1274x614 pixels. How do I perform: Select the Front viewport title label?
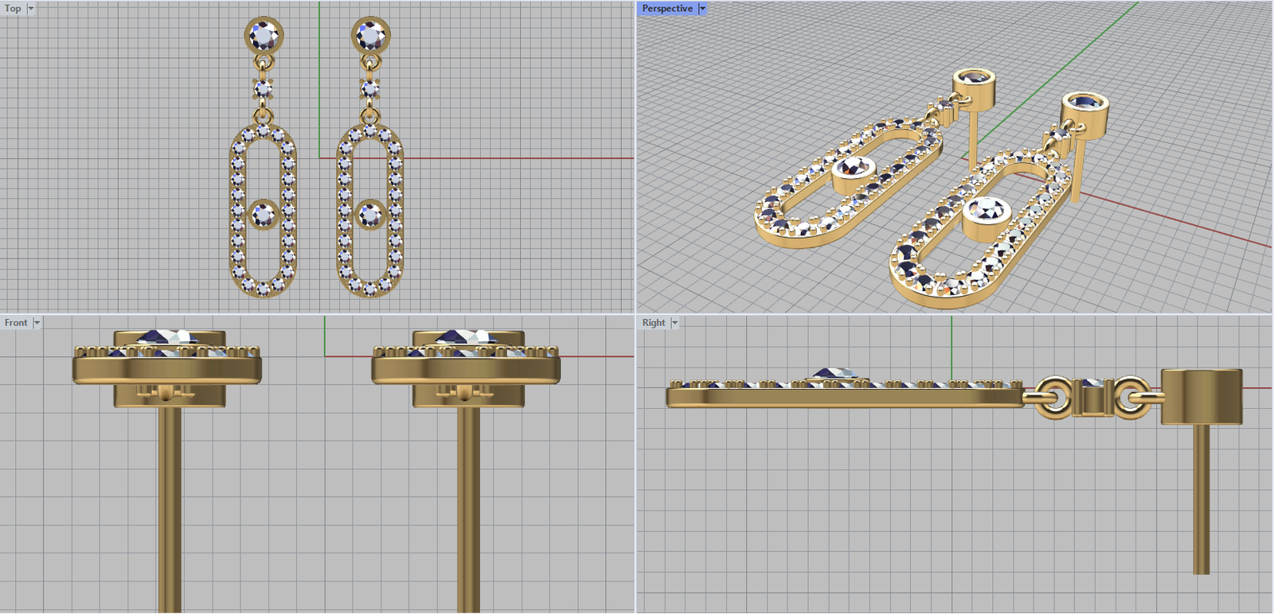[x=16, y=323]
